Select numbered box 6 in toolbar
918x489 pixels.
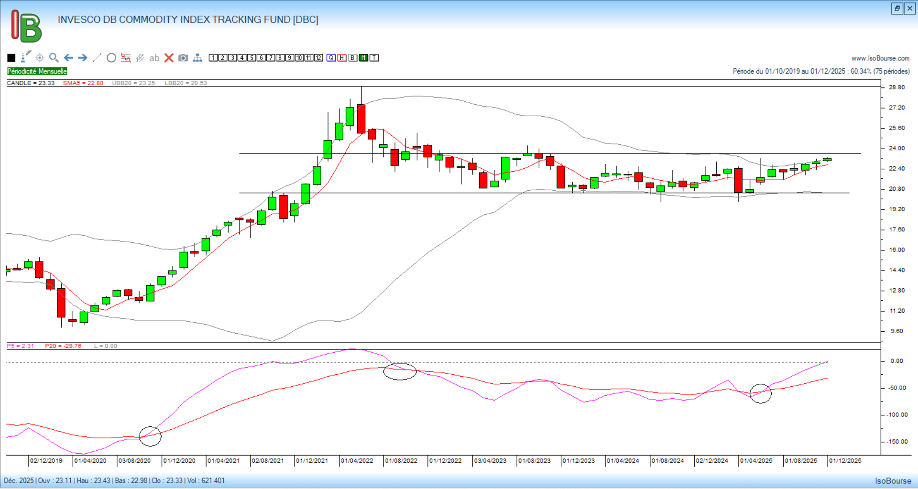pyautogui.click(x=261, y=58)
